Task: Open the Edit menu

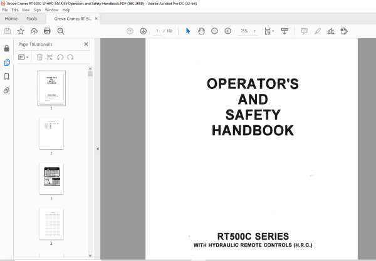Action: [14, 10]
